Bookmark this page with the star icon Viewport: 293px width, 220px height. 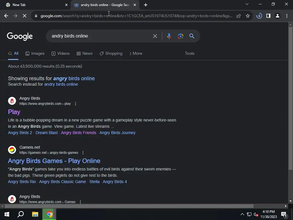[248, 16]
